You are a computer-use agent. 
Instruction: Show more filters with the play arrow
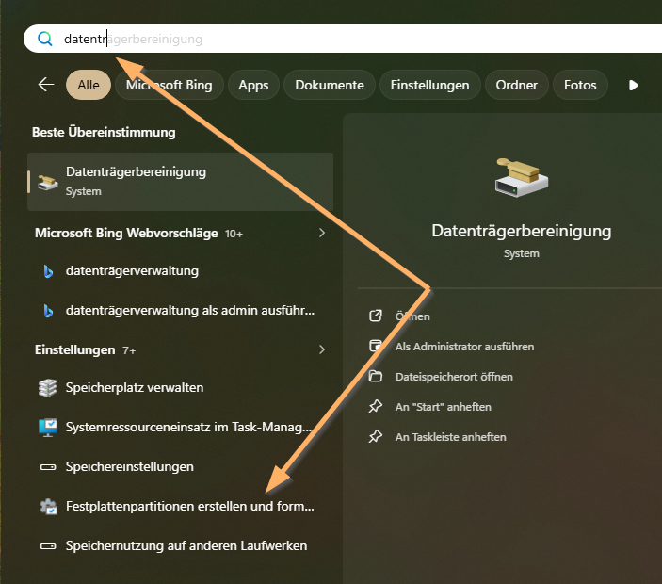[x=634, y=86]
